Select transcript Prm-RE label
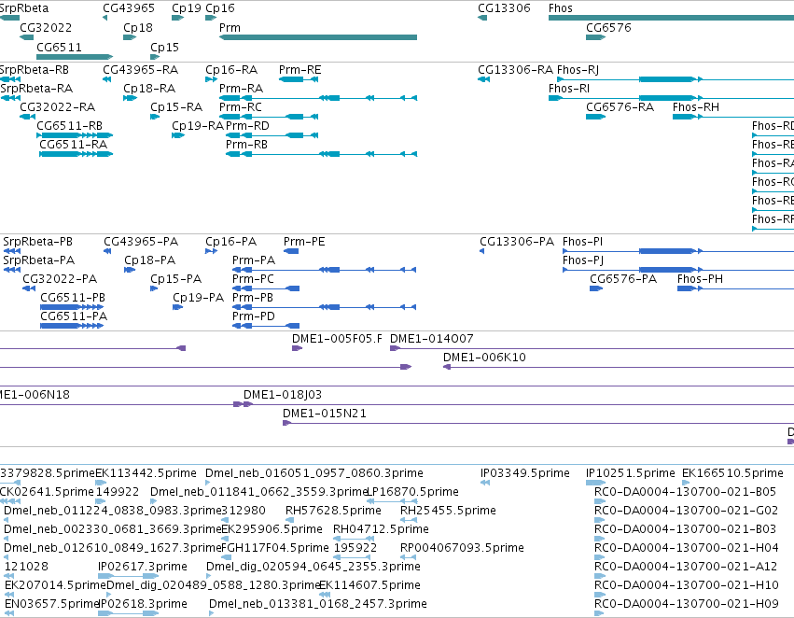Screen dimensions: 794x618 299,70
